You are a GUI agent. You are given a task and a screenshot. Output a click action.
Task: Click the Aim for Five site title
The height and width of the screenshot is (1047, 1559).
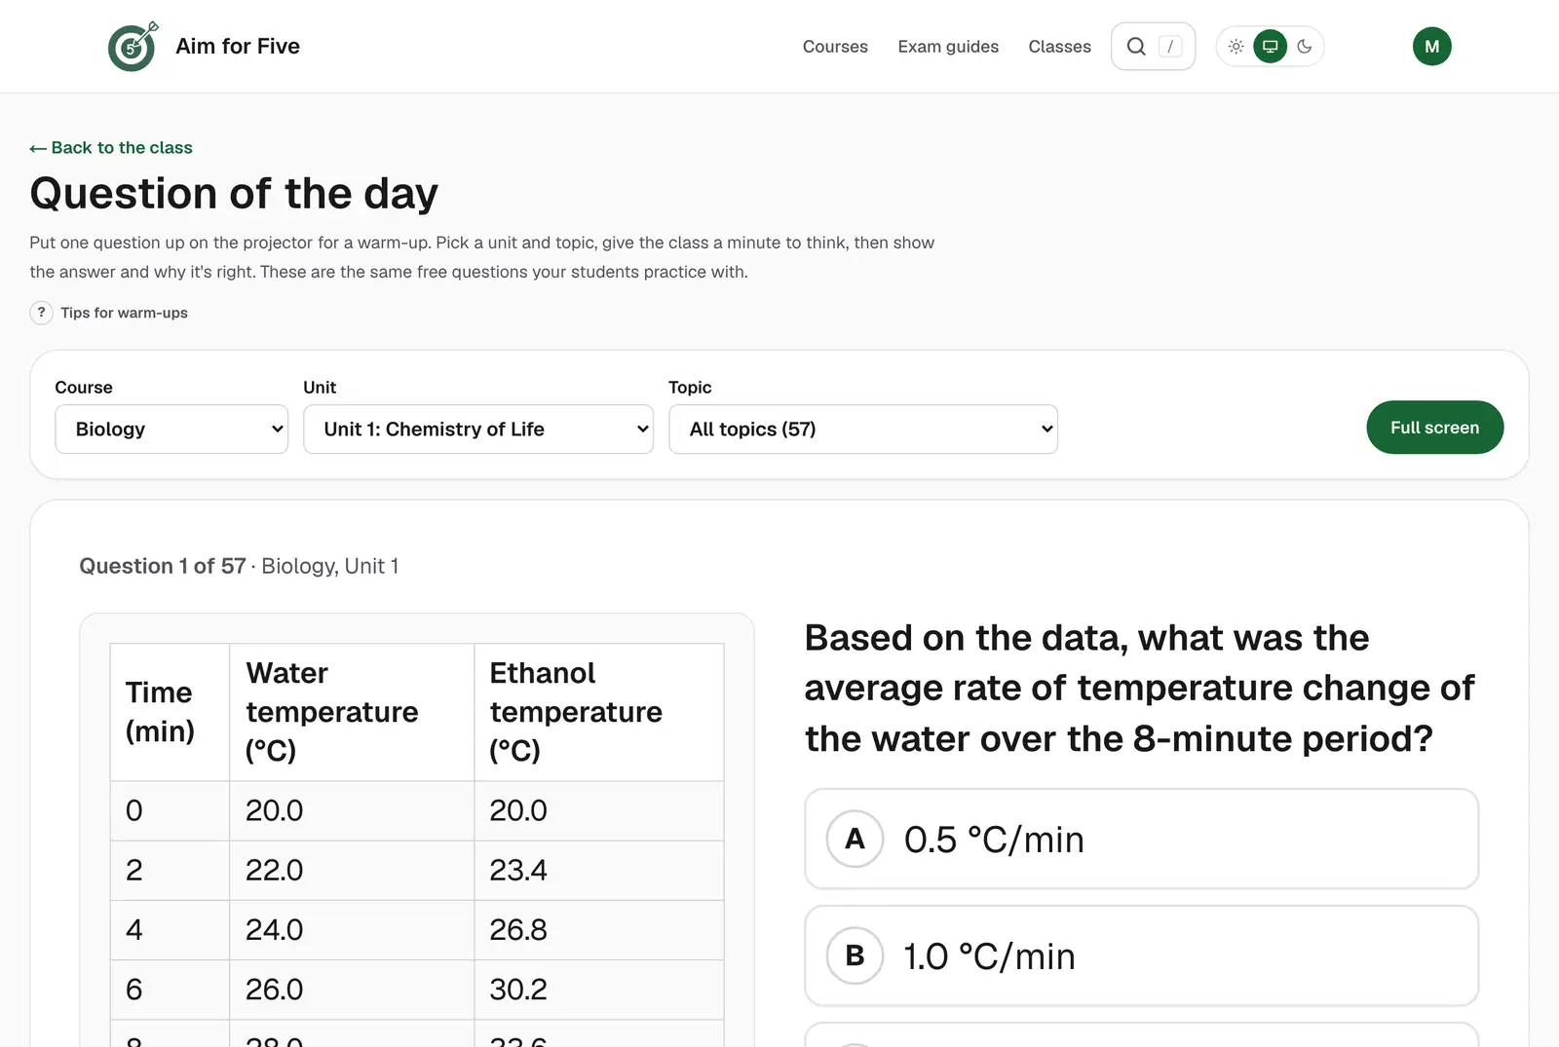(x=238, y=46)
